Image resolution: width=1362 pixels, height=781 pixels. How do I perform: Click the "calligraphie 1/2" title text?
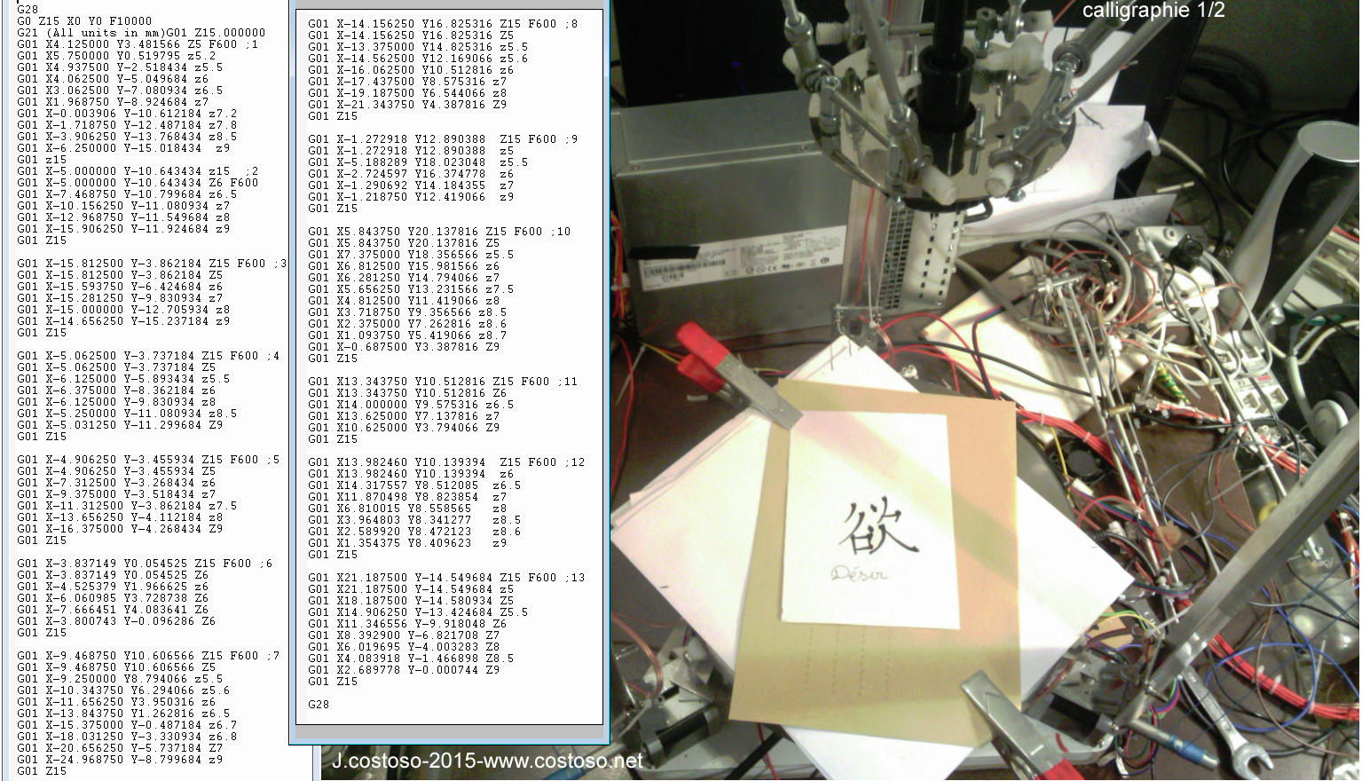pyautogui.click(x=1153, y=11)
